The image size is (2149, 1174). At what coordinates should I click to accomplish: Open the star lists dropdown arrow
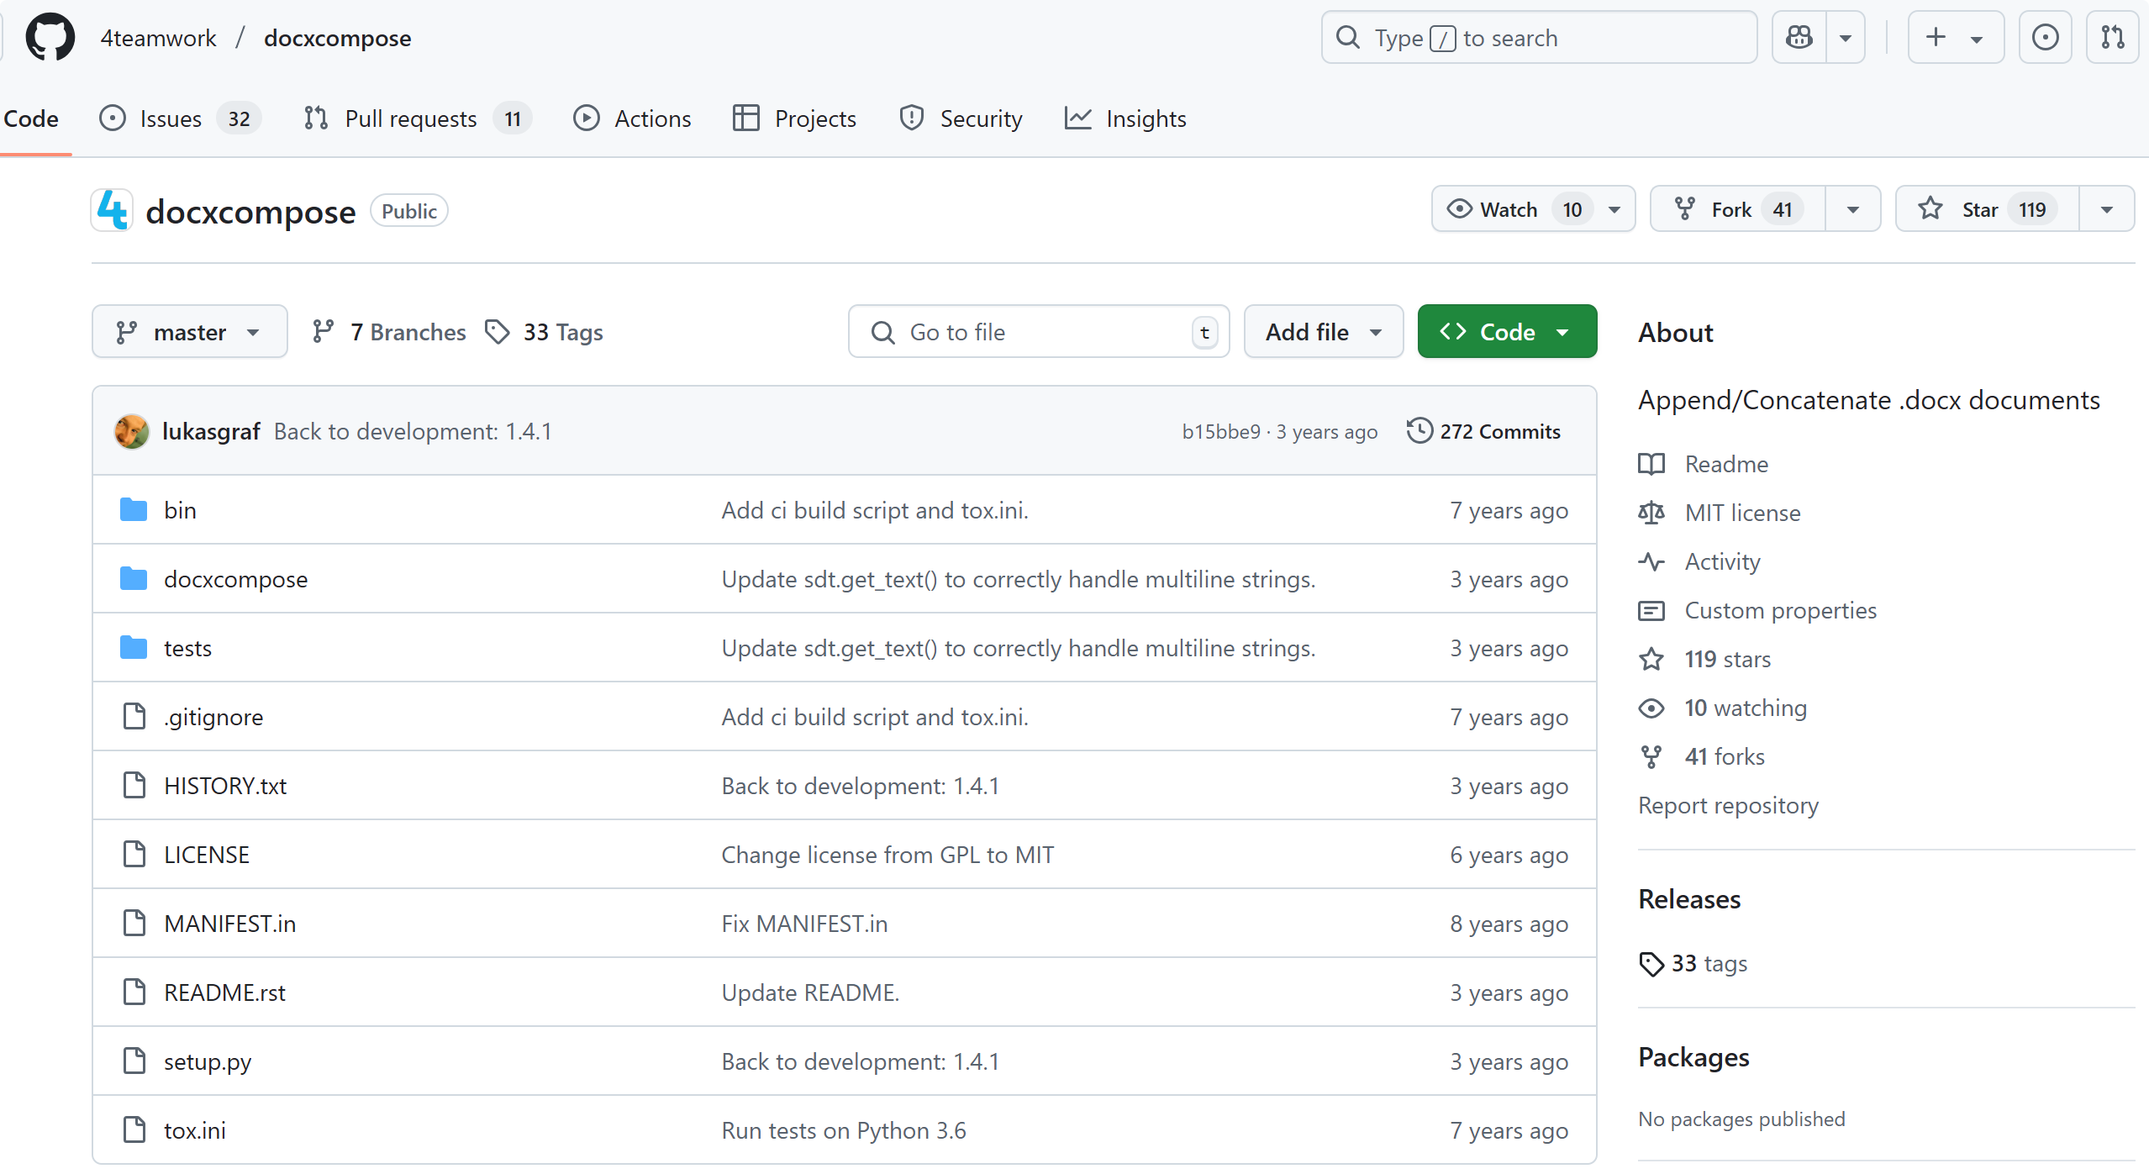(2106, 209)
